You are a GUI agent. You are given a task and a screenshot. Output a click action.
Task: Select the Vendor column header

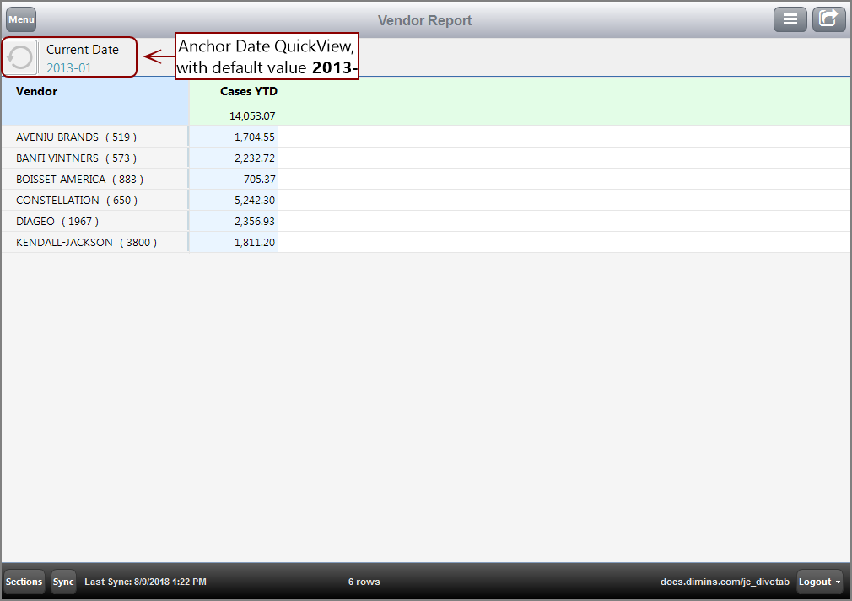[36, 91]
